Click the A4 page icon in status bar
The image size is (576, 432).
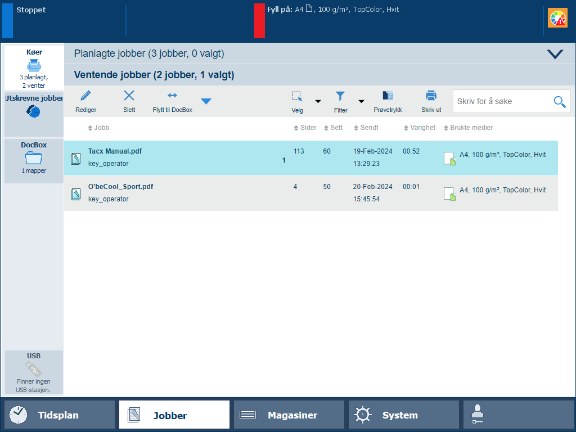click(309, 8)
